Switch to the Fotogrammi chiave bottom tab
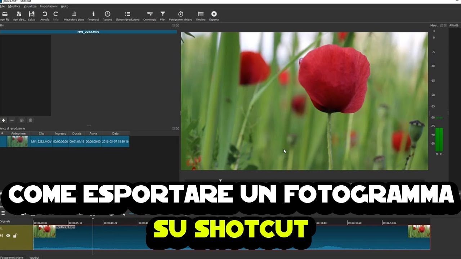This screenshot has height=259, width=461. point(12,258)
